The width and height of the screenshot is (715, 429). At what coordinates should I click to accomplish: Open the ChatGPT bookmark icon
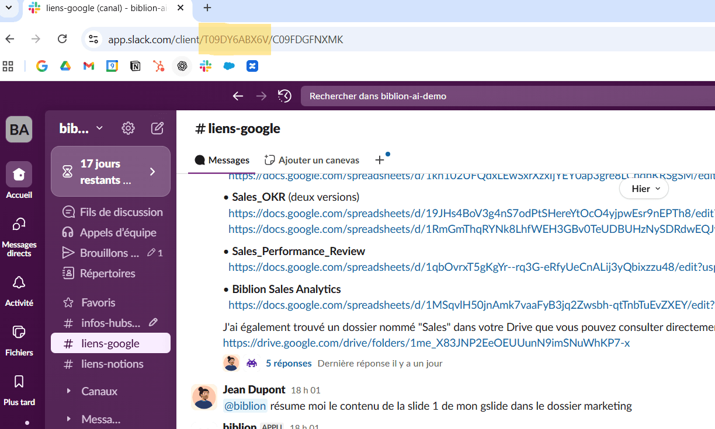coord(182,67)
